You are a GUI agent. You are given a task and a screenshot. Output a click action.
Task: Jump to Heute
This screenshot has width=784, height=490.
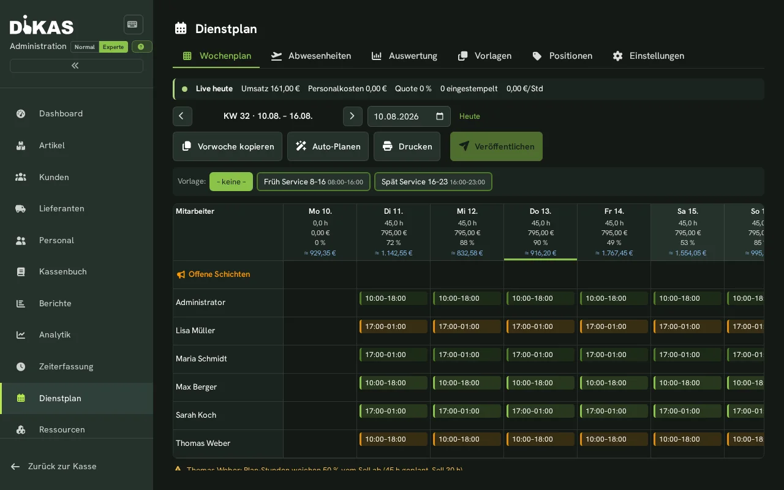(x=470, y=116)
